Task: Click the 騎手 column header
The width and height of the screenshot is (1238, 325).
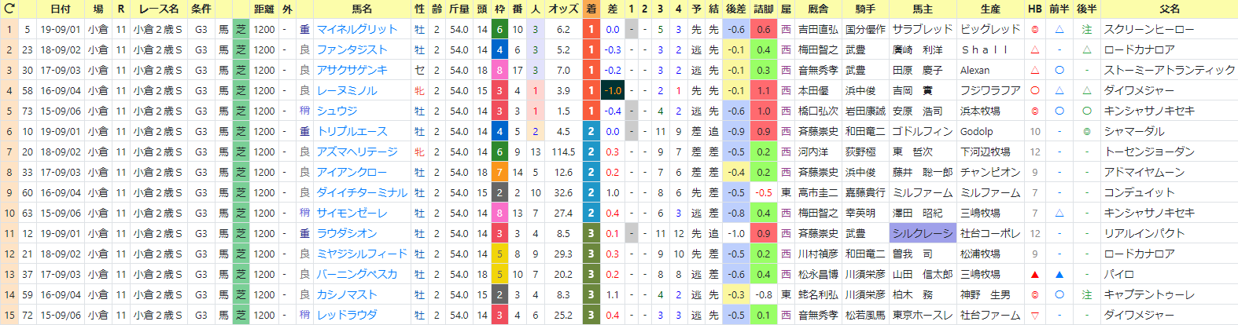Action: pyautogui.click(x=865, y=9)
